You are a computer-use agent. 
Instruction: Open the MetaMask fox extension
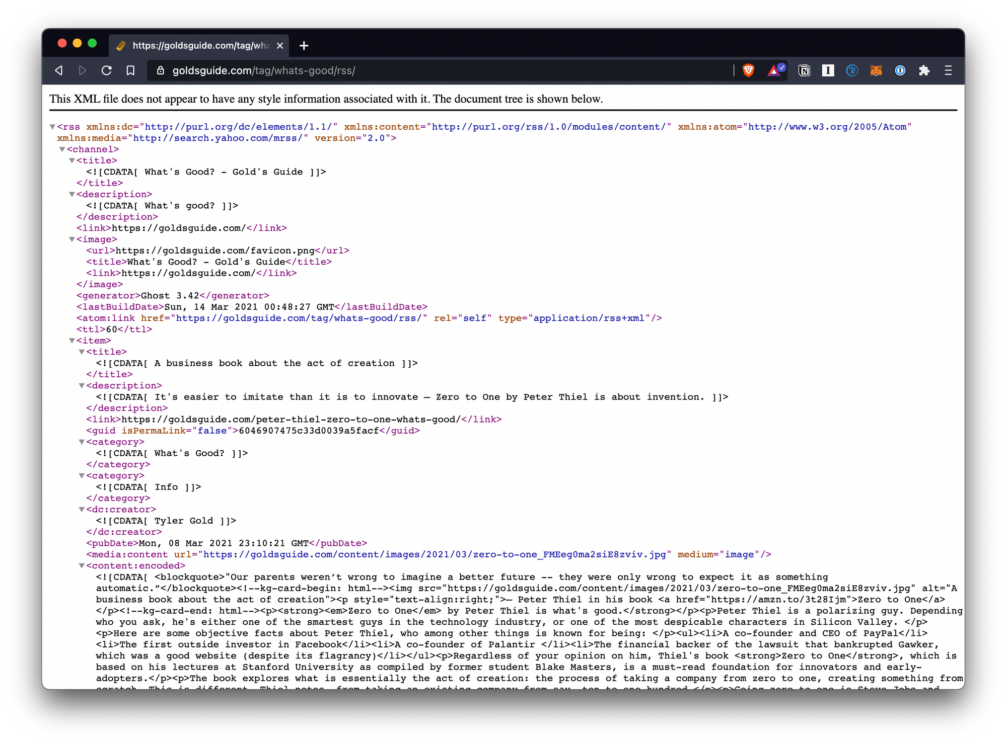click(876, 70)
